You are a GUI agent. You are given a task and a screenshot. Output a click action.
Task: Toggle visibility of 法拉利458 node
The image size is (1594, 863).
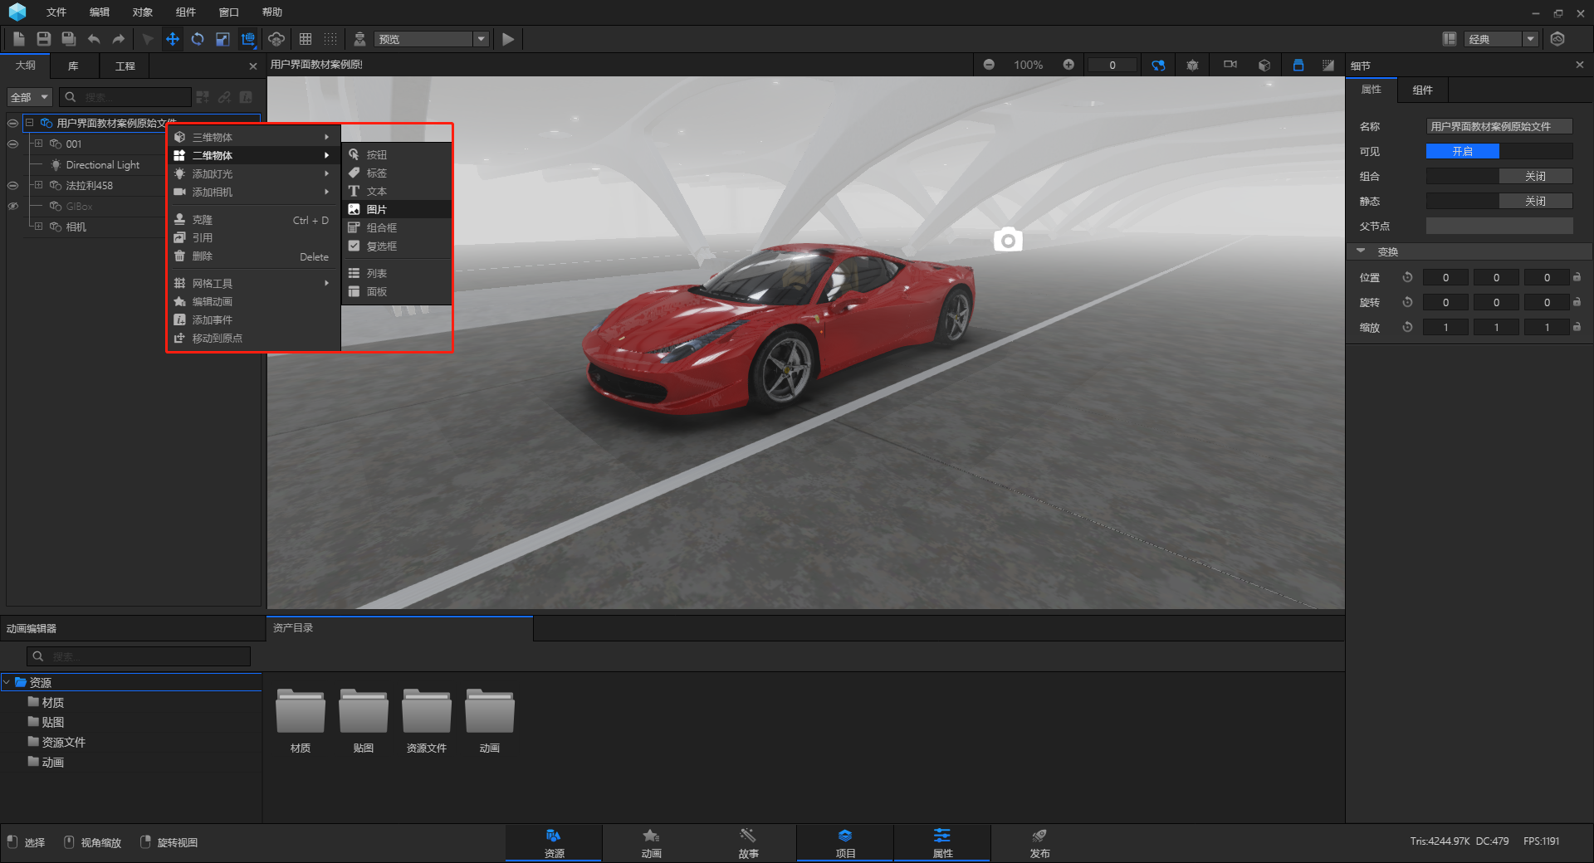point(12,185)
